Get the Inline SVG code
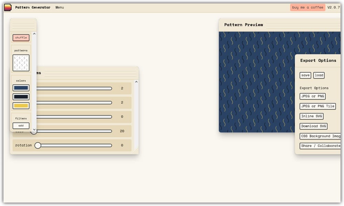 pyautogui.click(x=311, y=116)
